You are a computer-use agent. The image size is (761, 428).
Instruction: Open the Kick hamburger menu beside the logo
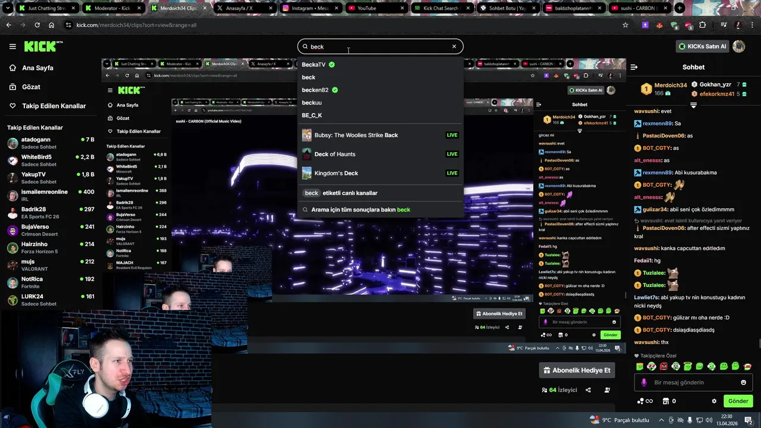(12, 46)
